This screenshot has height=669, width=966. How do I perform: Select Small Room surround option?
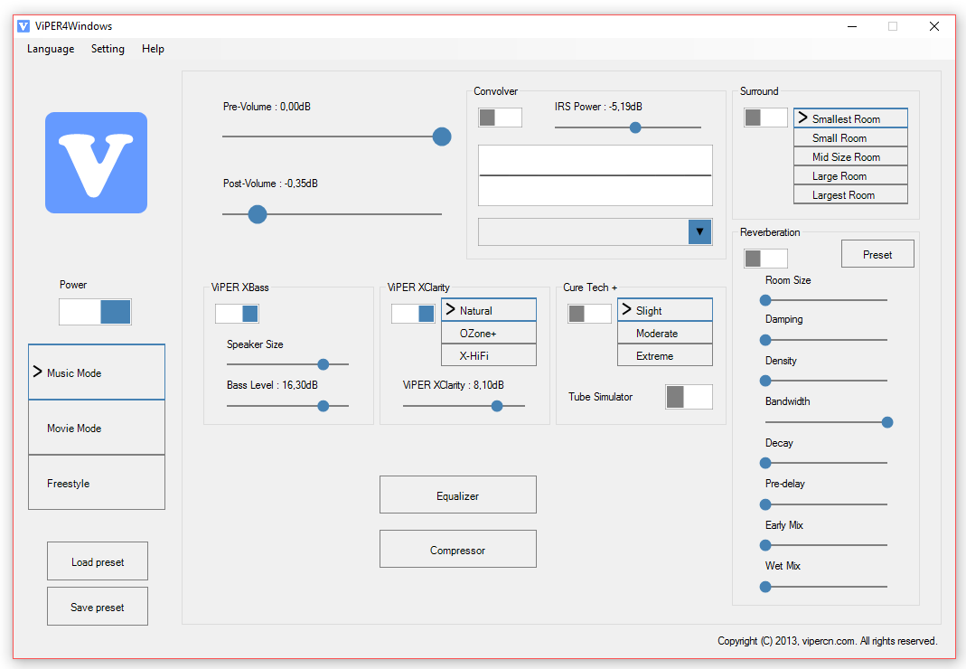point(851,137)
